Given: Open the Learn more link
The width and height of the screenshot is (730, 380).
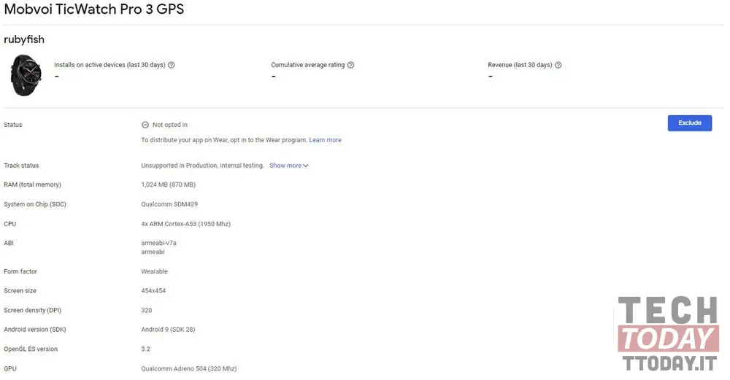Looking at the screenshot, I should point(325,140).
